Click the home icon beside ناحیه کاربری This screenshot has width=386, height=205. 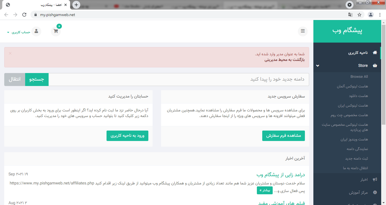(x=375, y=53)
